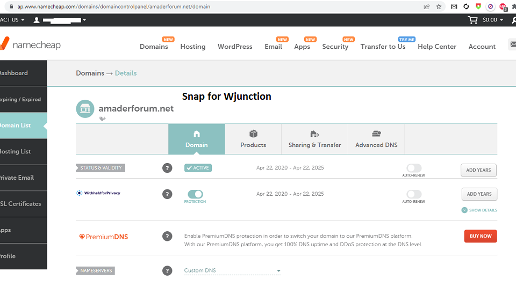Click the purple blocked-circle extension icon
This screenshot has height=287, width=516.
click(x=490, y=6)
